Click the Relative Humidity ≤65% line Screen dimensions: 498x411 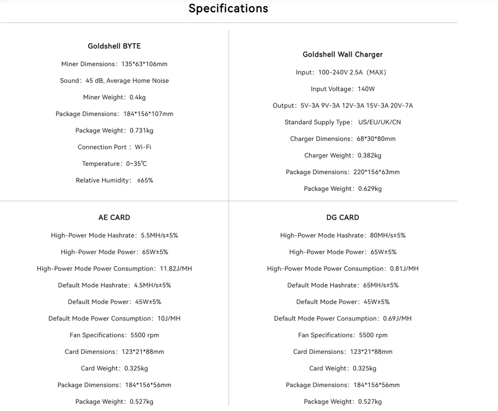tap(114, 180)
